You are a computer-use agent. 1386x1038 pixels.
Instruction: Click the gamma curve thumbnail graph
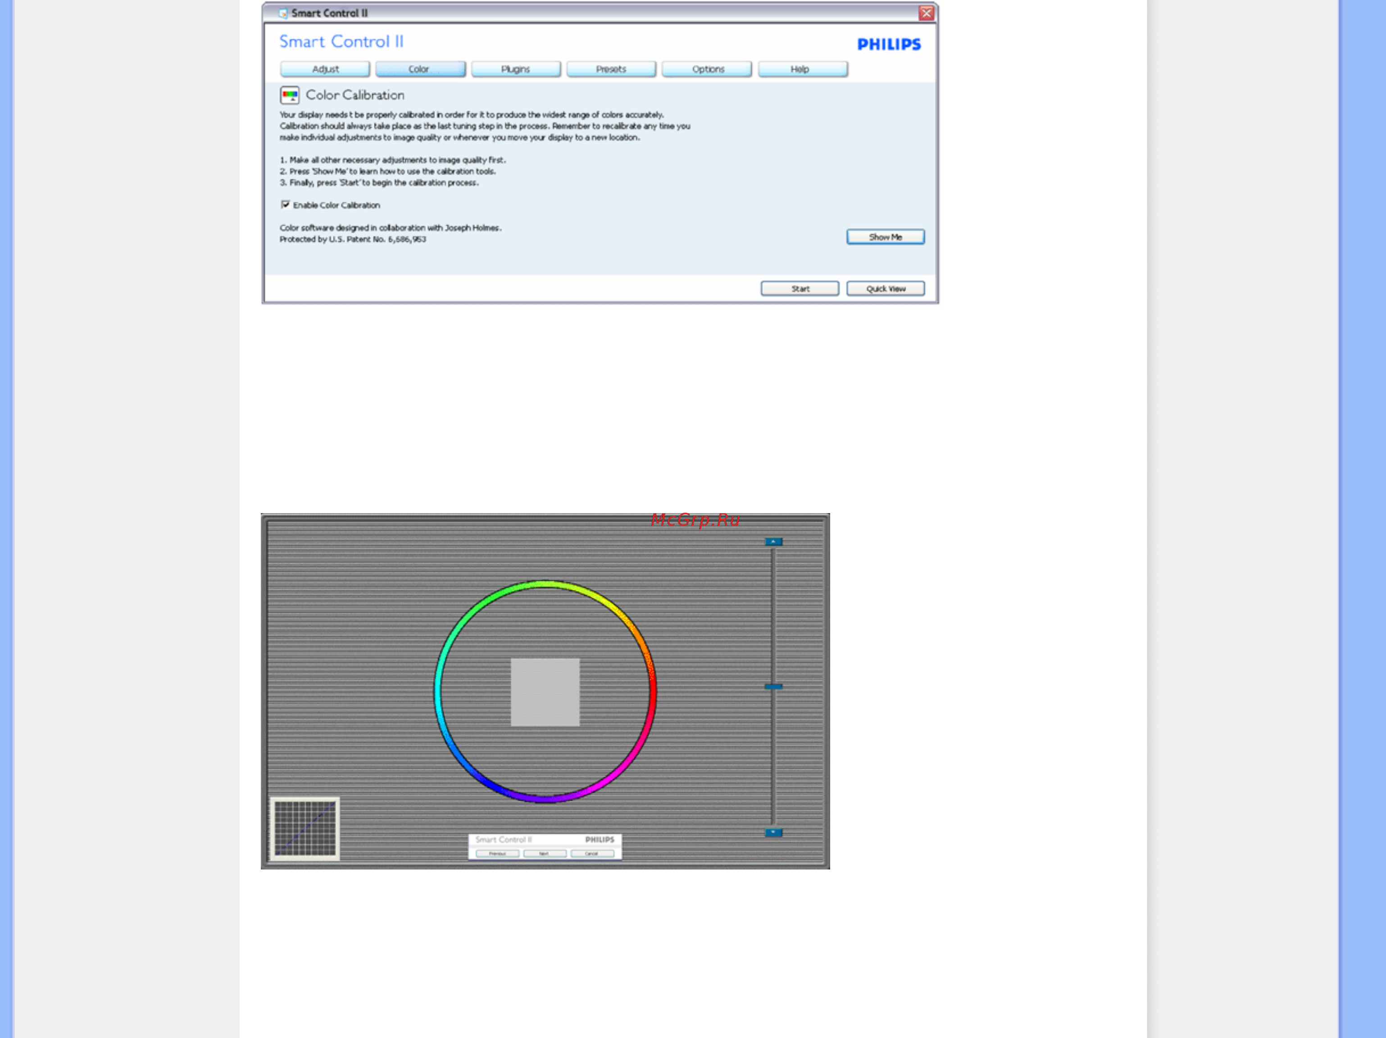(305, 828)
